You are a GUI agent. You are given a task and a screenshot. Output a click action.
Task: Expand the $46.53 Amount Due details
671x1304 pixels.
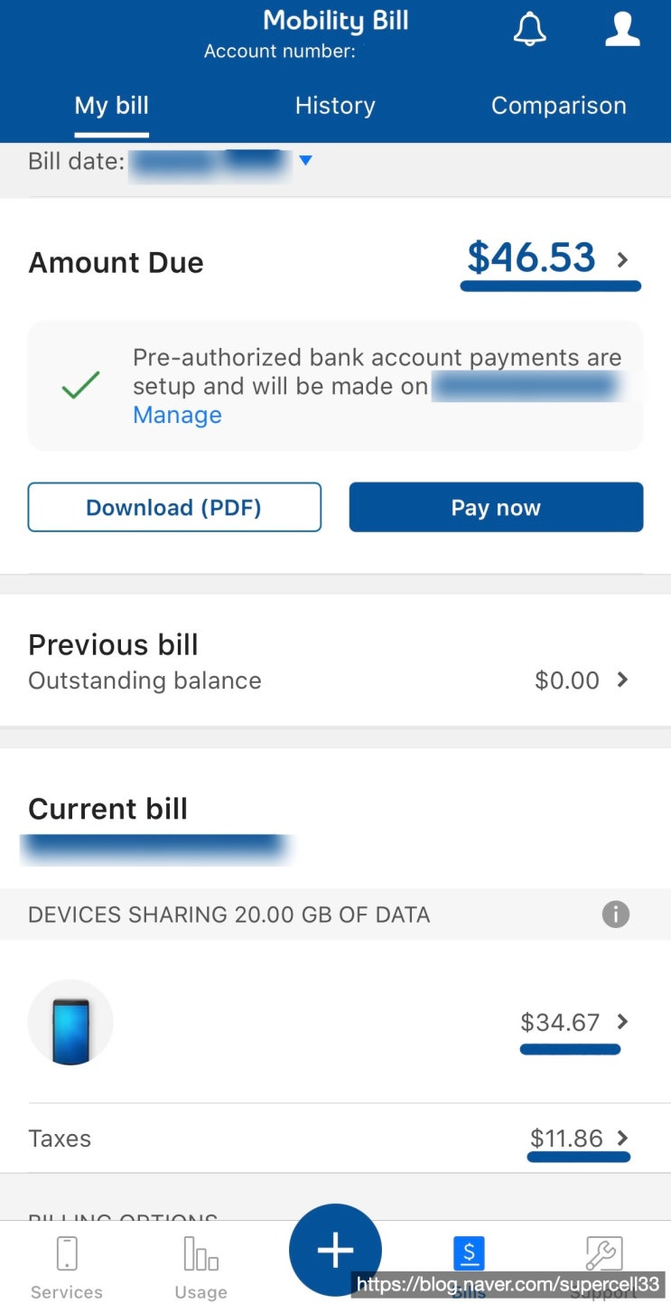coord(622,260)
